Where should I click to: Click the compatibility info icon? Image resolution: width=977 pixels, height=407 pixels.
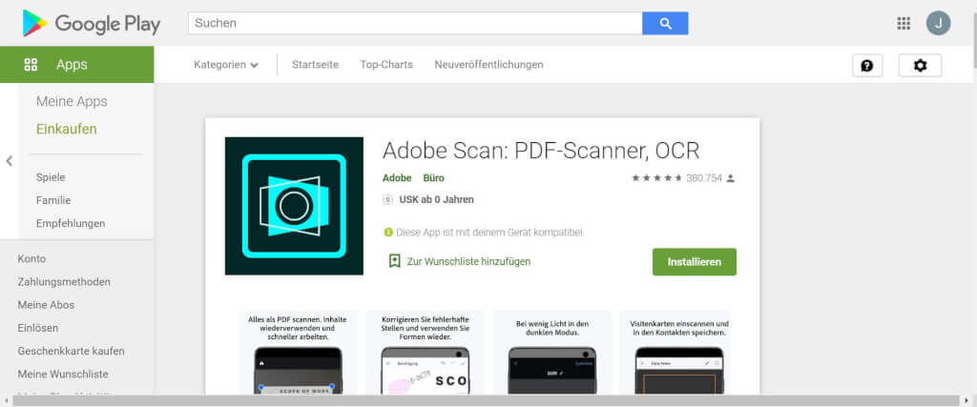[x=388, y=233]
